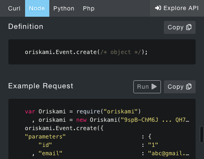The image size is (204, 159).
Task: Run the Example Request
Action: pos(147,87)
